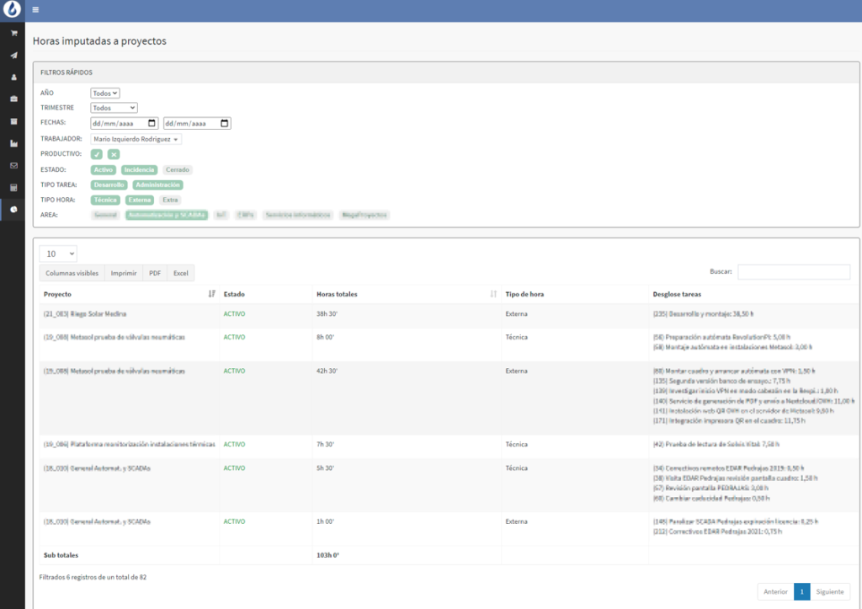The height and width of the screenshot is (609, 862).
Task: Open the shopping cart sidebar section
Action: (x=13, y=34)
